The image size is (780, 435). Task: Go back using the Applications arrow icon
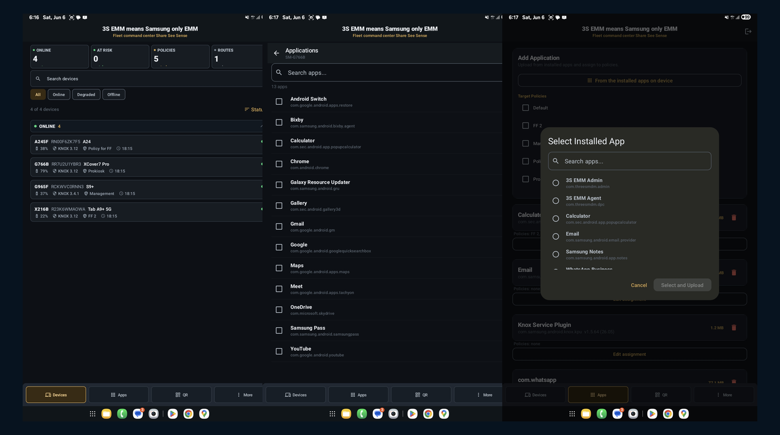coord(277,53)
